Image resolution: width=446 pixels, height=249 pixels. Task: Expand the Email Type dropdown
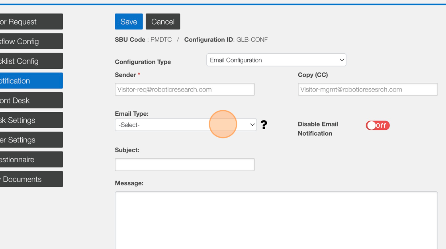[186, 125]
